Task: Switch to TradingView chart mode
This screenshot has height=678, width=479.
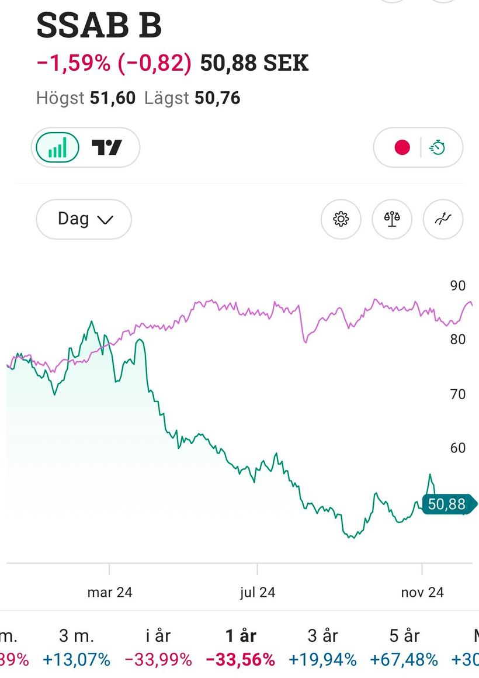Action: pos(107,147)
